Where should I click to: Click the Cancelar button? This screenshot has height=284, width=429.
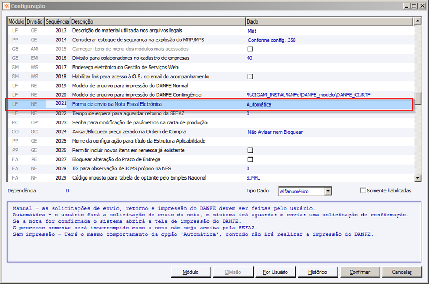(x=402, y=272)
